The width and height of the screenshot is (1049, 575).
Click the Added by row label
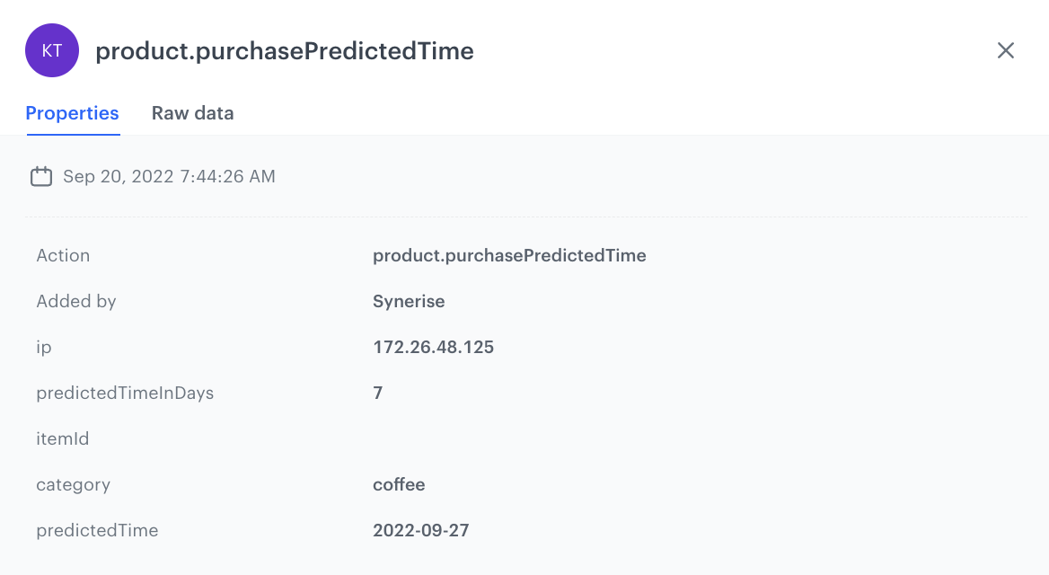(x=75, y=301)
